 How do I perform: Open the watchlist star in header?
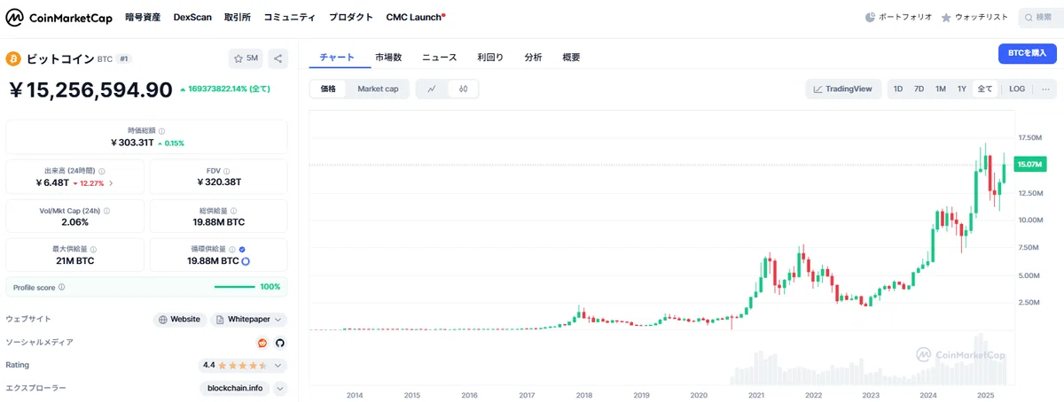point(946,17)
